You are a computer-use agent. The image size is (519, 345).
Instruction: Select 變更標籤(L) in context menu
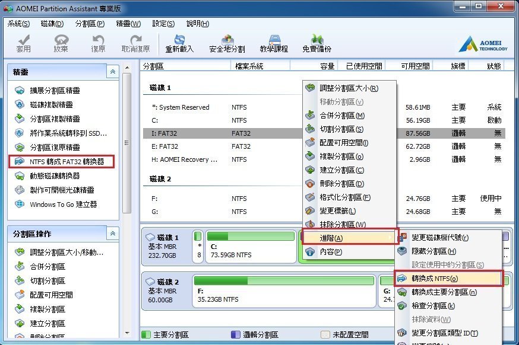pos(350,210)
